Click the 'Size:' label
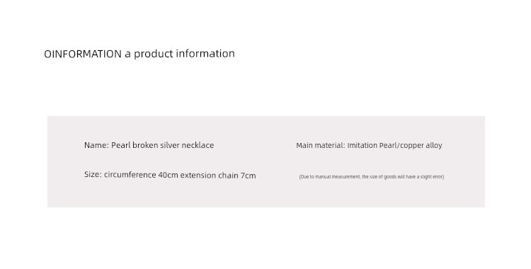 click(x=93, y=174)
